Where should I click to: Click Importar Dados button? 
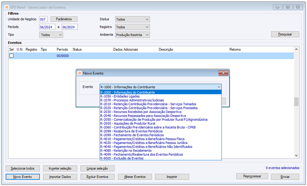click(60, 177)
